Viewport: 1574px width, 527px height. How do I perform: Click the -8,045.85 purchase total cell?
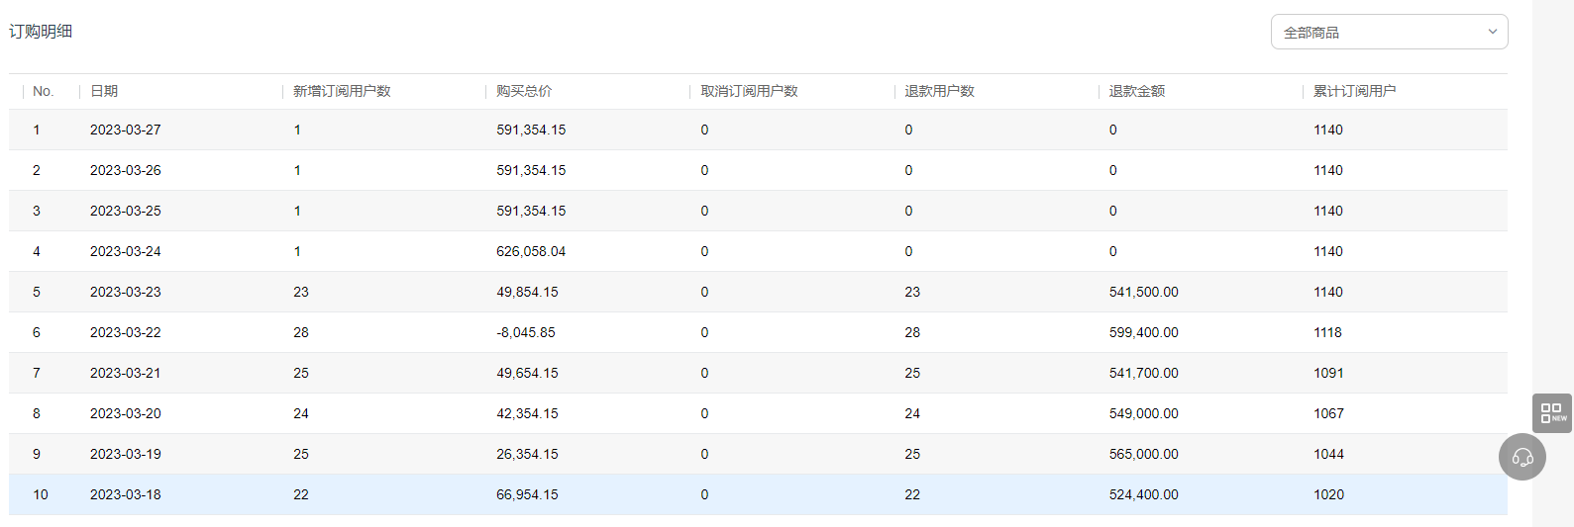tap(526, 332)
